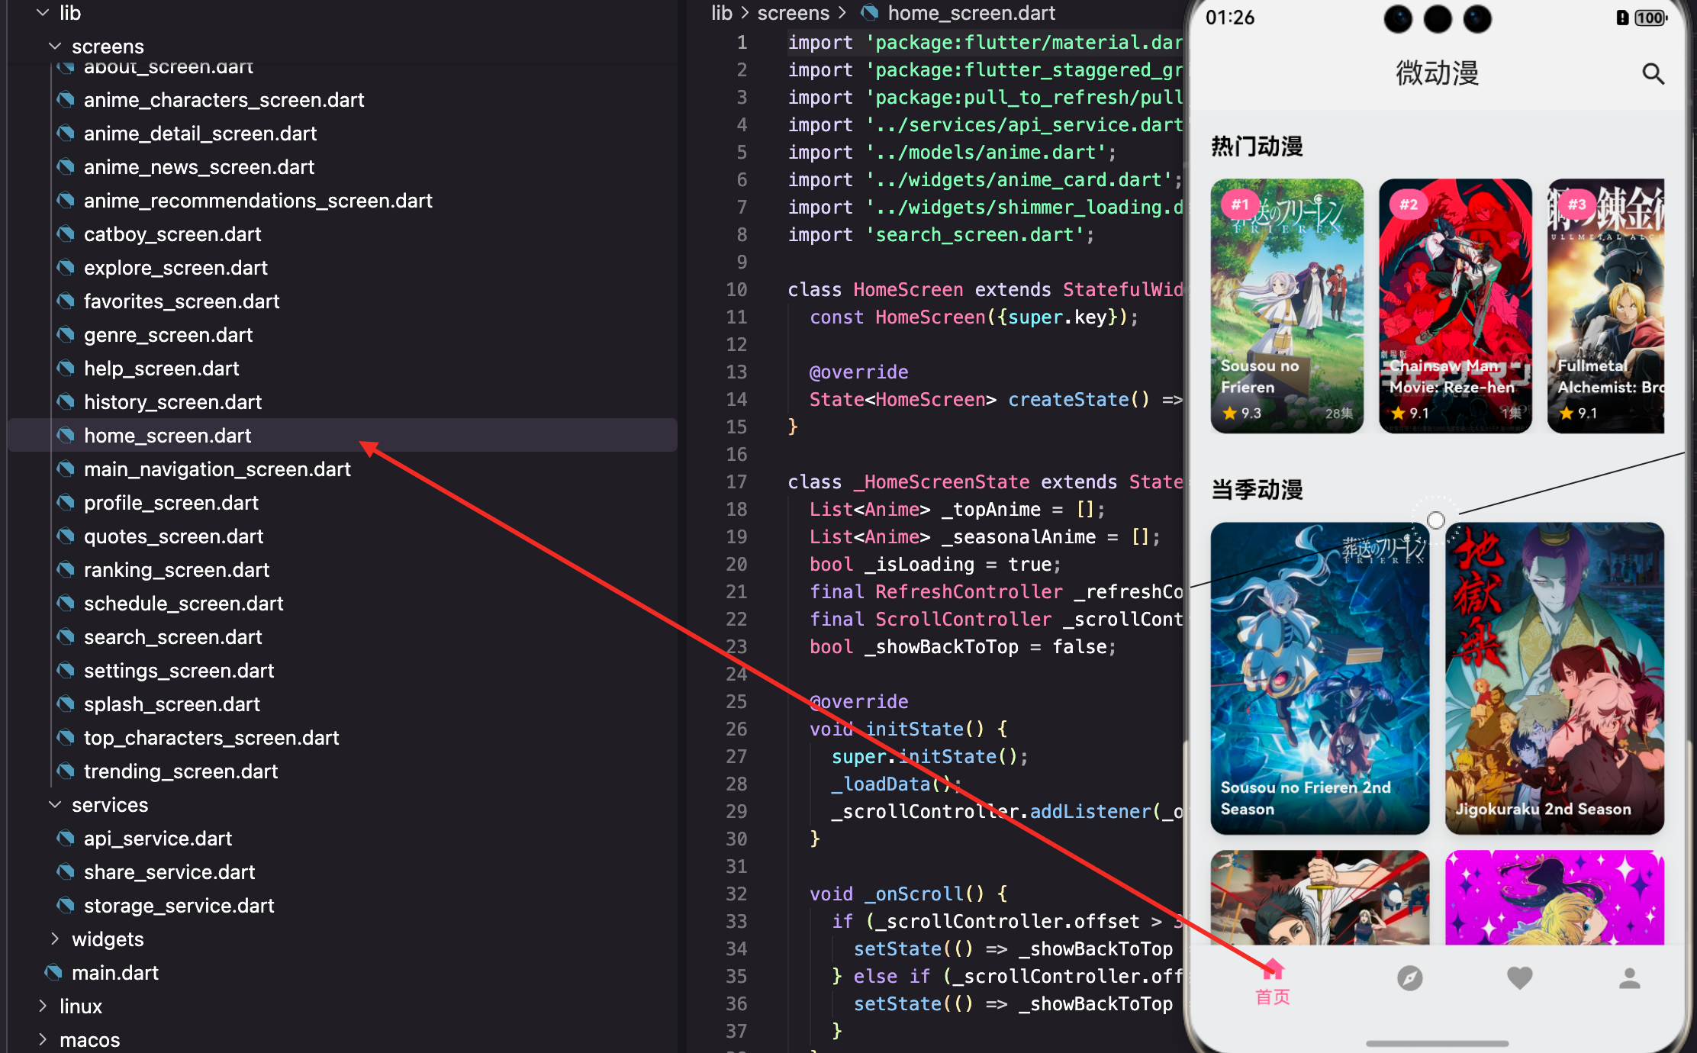Click line number 20 in gutter

click(736, 564)
